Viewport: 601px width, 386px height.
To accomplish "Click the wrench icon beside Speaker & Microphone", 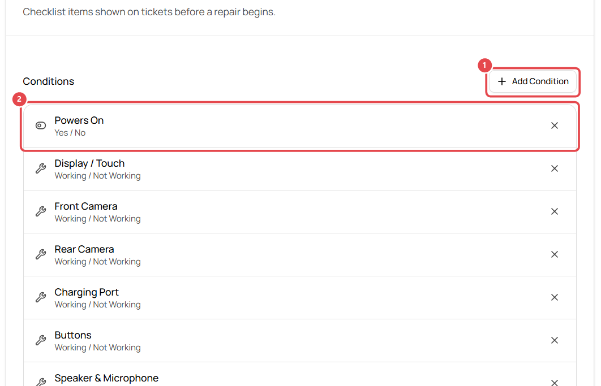I will coord(41,382).
